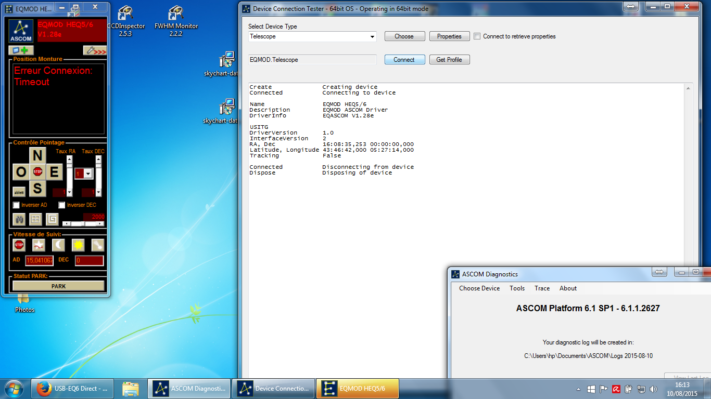Select solar tracking rate sun icon
The image size is (711, 399).
78,245
